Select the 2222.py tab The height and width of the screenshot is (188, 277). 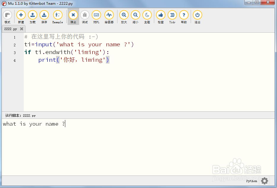pyautogui.click(x=10, y=29)
